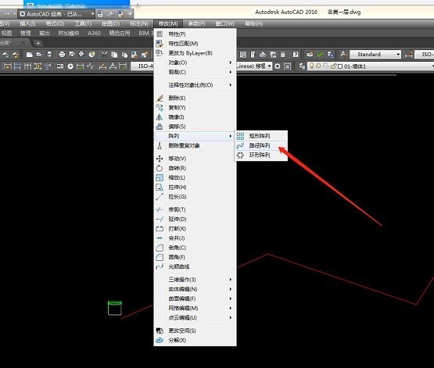
Task: Click the new drawing tab plus button
Action: tap(38, 43)
